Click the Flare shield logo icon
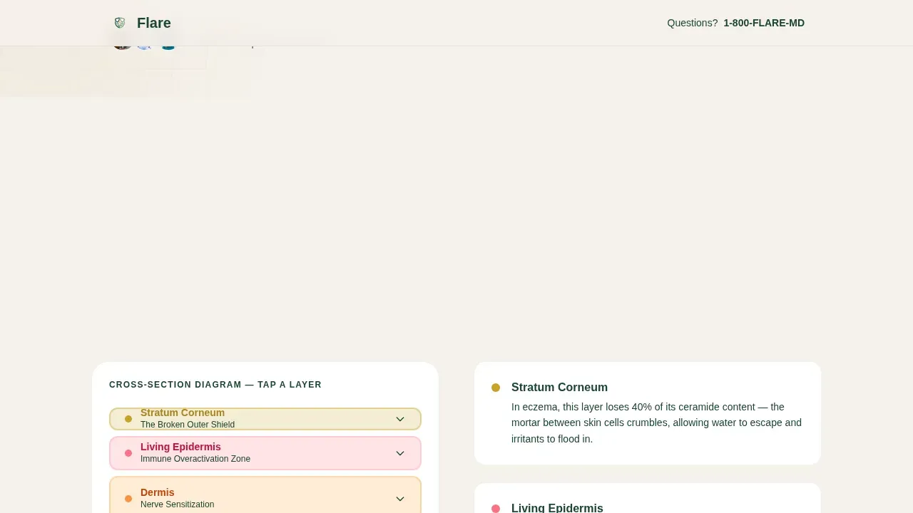The image size is (913, 513). pyautogui.click(x=120, y=23)
